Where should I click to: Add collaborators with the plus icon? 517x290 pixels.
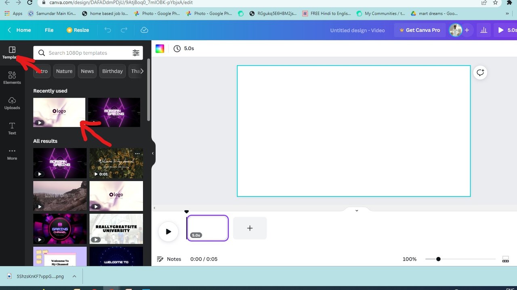467,30
